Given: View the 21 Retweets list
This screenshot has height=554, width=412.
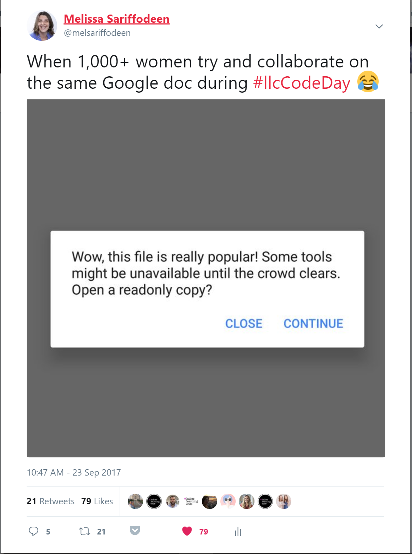Looking at the screenshot, I should point(50,501).
